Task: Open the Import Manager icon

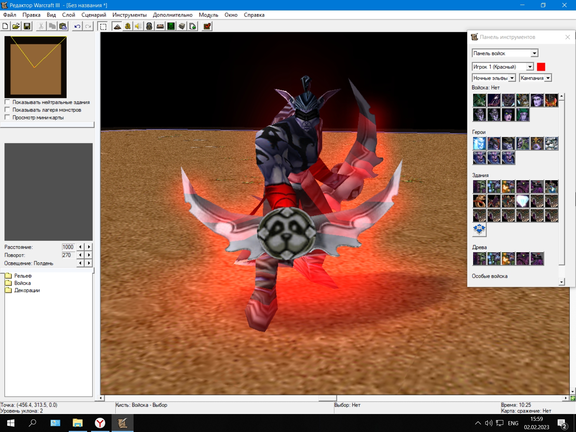Action: [193, 26]
